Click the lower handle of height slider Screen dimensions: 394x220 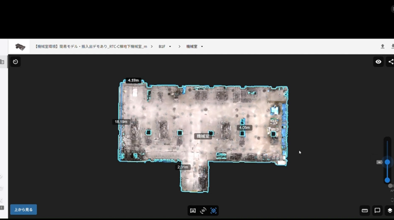(x=387, y=180)
